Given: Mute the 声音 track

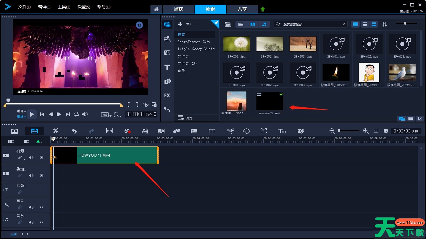Looking at the screenshot, I should [x=31, y=207].
